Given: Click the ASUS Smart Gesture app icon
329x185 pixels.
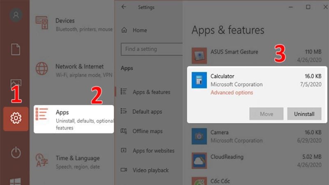Looking at the screenshot, I should (199, 55).
